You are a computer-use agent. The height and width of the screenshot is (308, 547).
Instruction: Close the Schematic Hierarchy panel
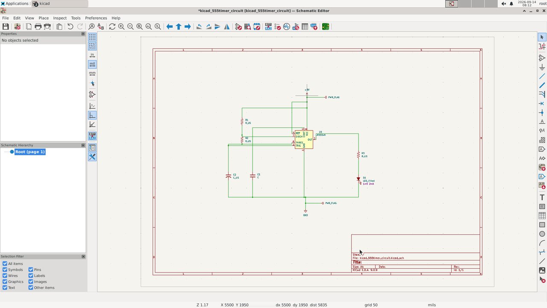(x=83, y=145)
